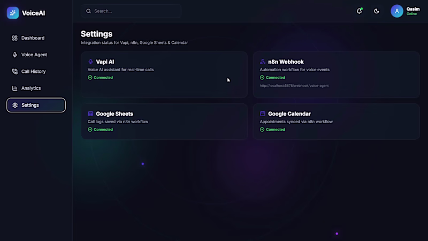Click the search magnifier icon
The height and width of the screenshot is (241, 428).
(x=88, y=11)
